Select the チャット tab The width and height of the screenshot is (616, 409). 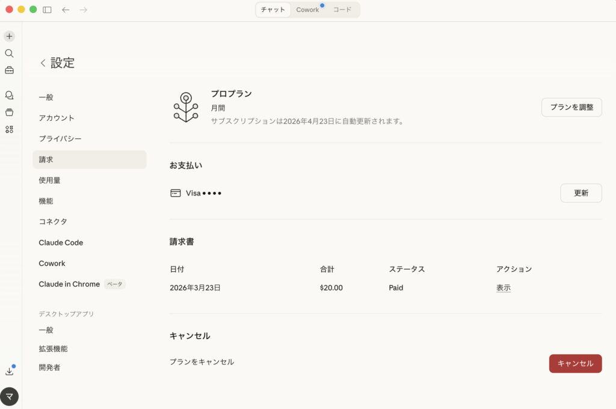click(x=273, y=10)
